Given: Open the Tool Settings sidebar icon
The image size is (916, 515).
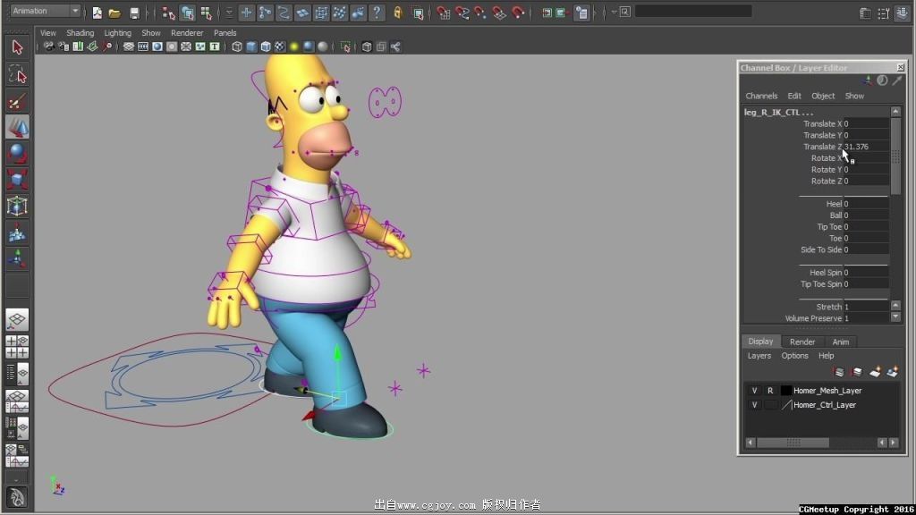Looking at the screenshot, I should tap(883, 13).
